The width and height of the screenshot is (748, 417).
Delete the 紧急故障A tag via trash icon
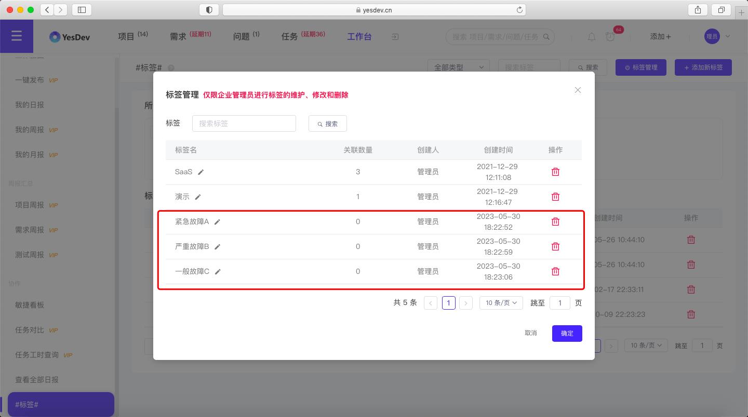(x=555, y=221)
